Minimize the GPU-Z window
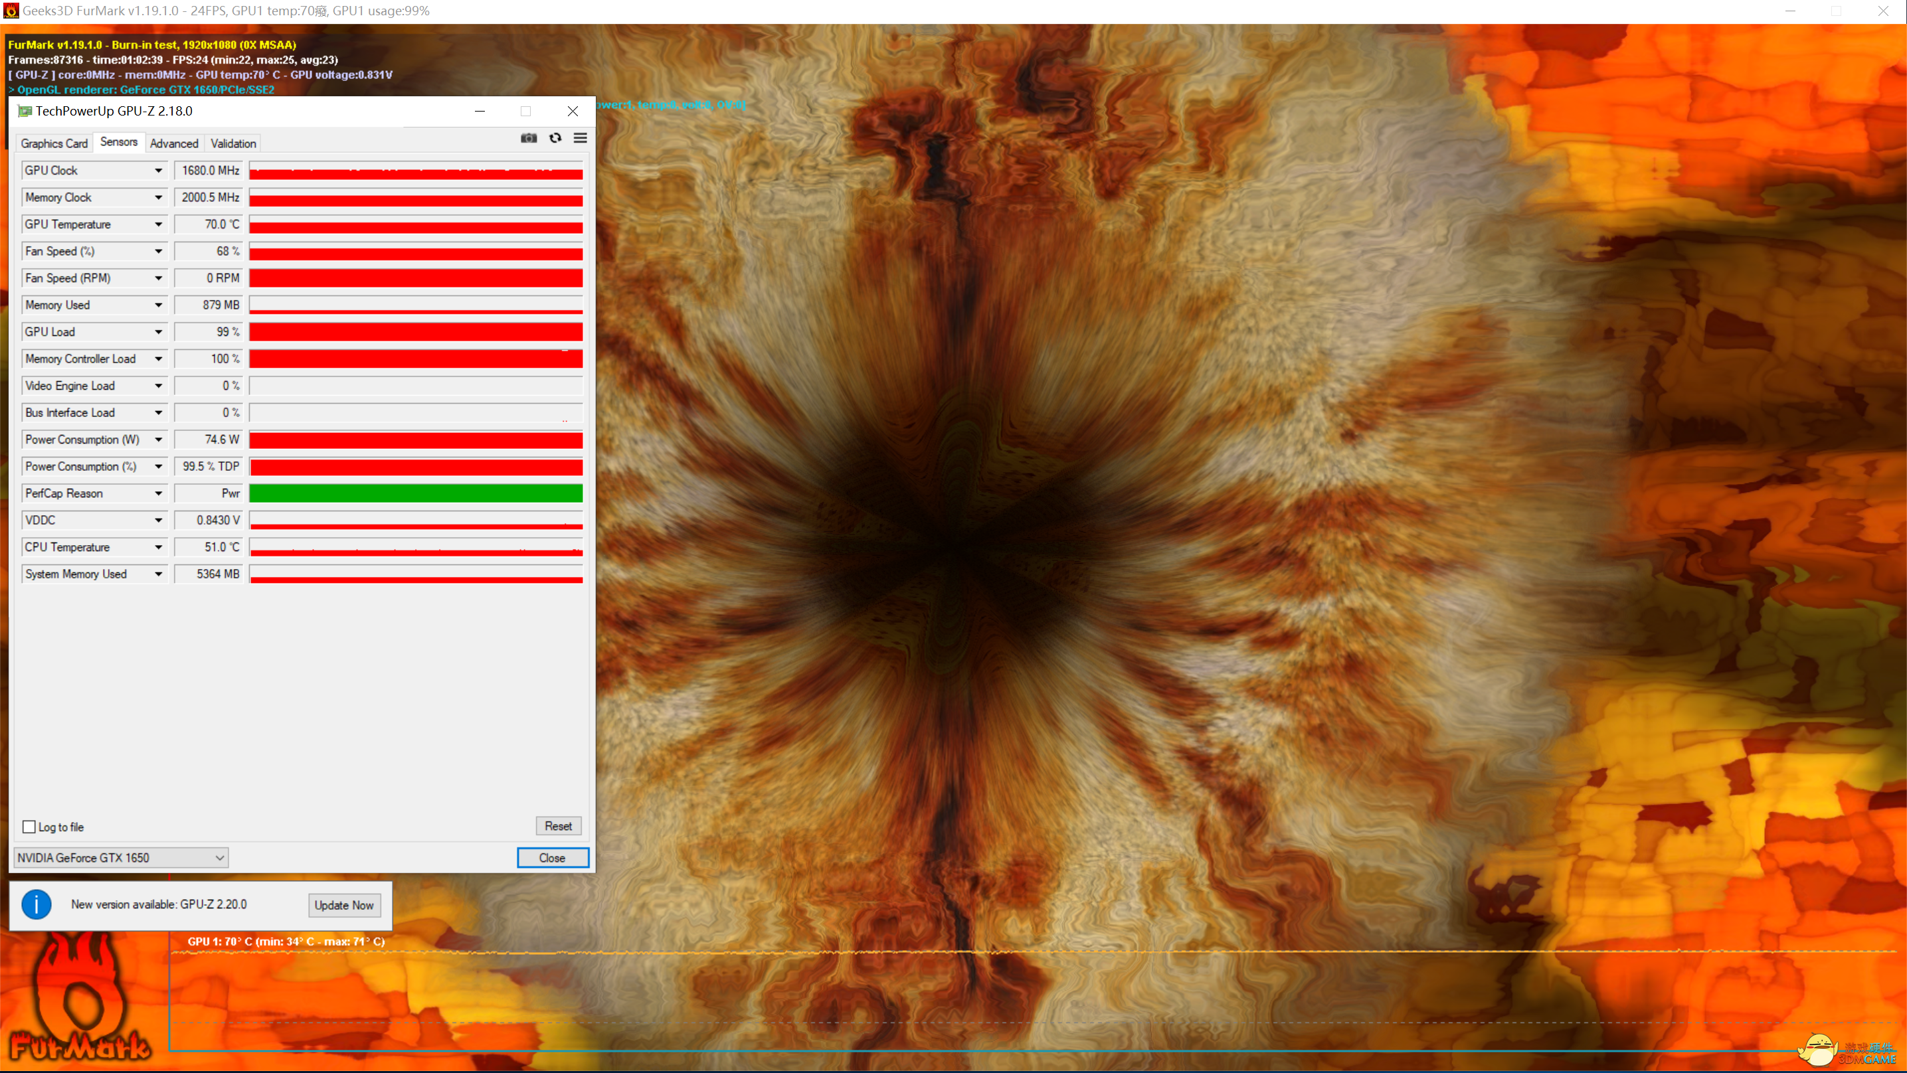 click(x=480, y=111)
